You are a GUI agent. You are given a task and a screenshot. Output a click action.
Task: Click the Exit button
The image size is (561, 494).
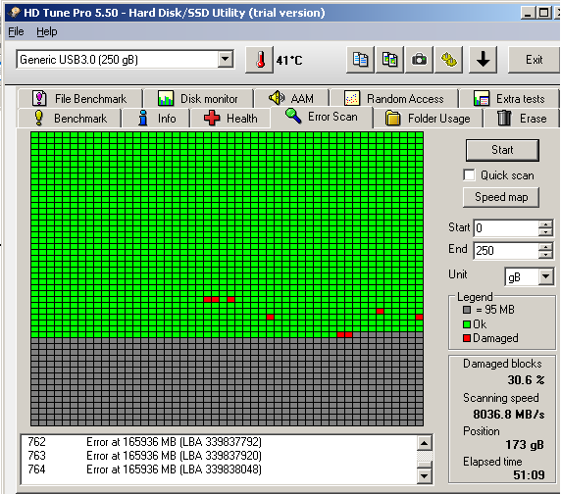(534, 60)
